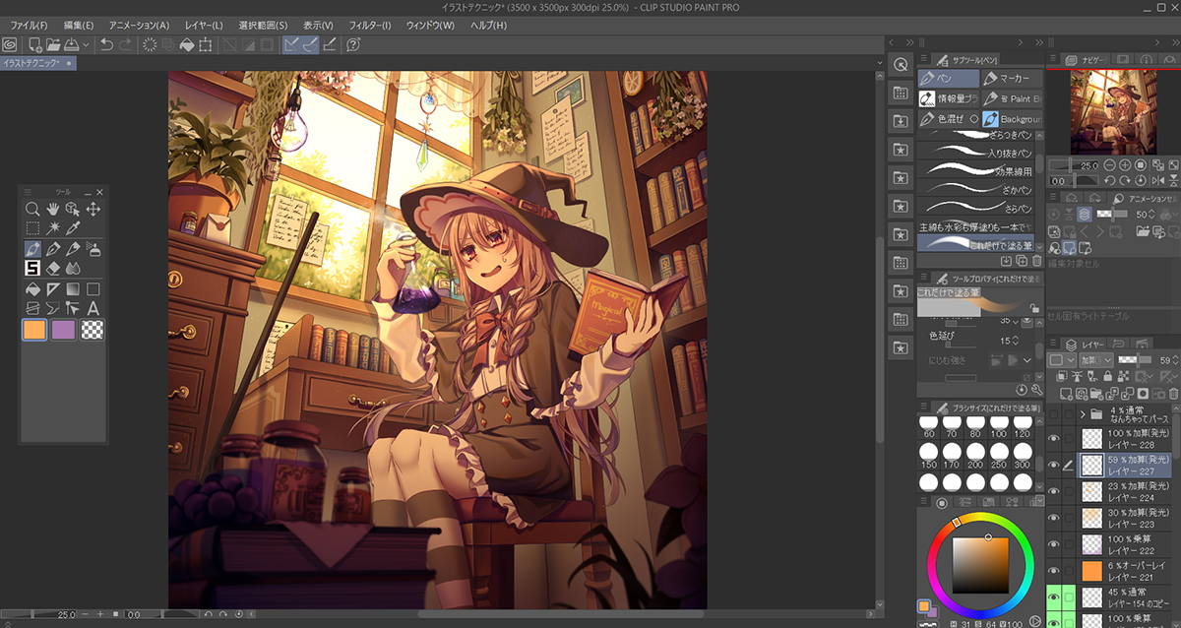Open the レイヤー(L) menu
This screenshot has width=1181, height=628.
[204, 25]
